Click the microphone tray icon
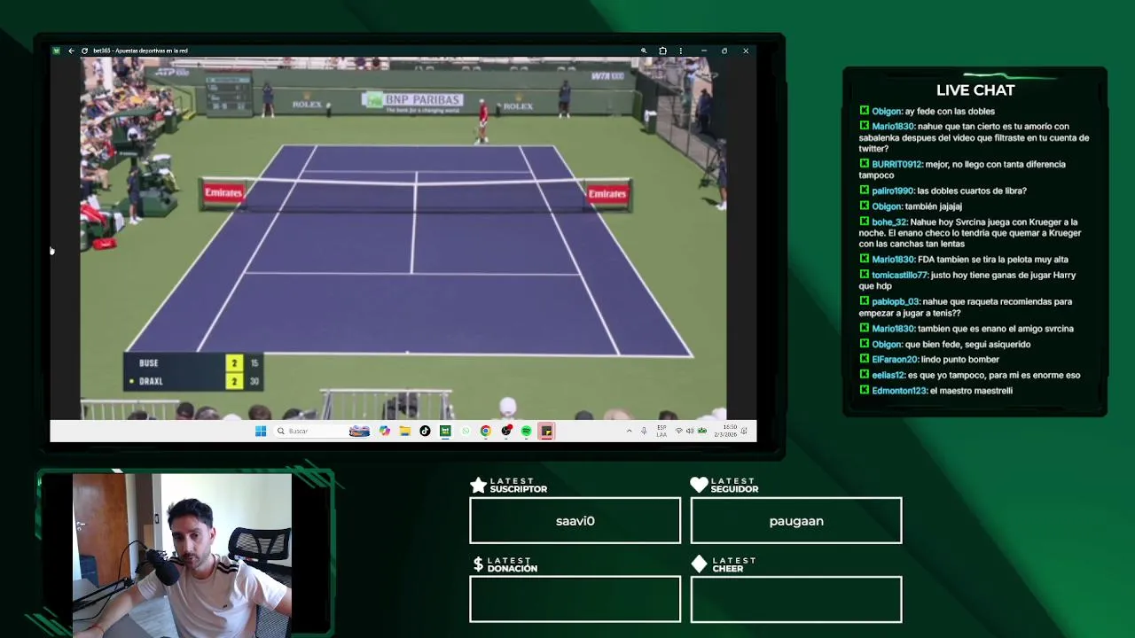1135x638 pixels. click(644, 431)
